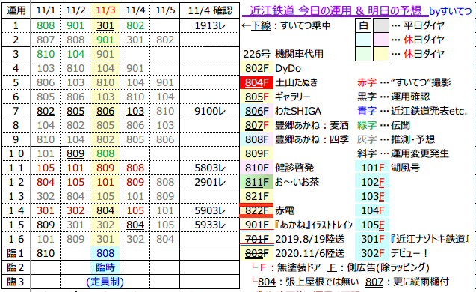Viewport: 476px width, 292px height.
Task: Click the 斜字 運用変更発生 legend label
Action: 403,153
